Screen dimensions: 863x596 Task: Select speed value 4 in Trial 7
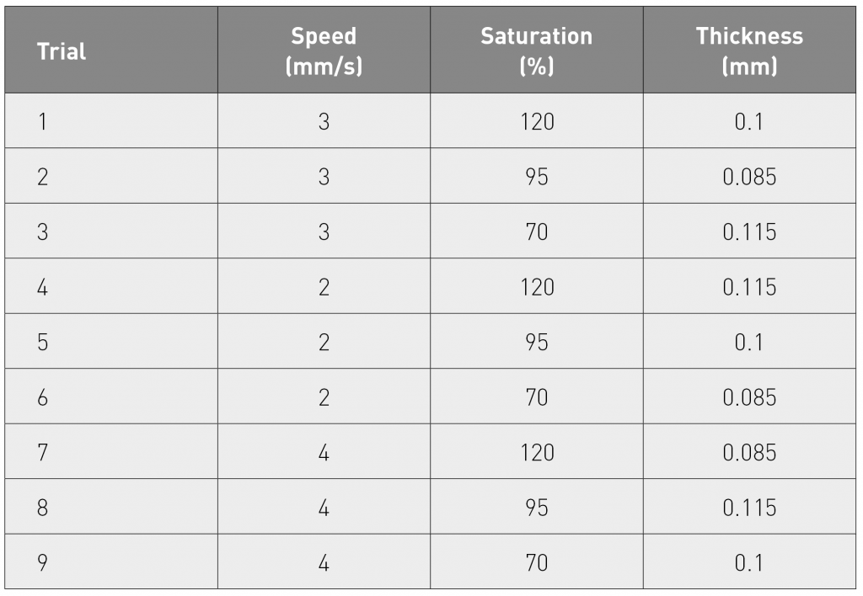click(324, 451)
